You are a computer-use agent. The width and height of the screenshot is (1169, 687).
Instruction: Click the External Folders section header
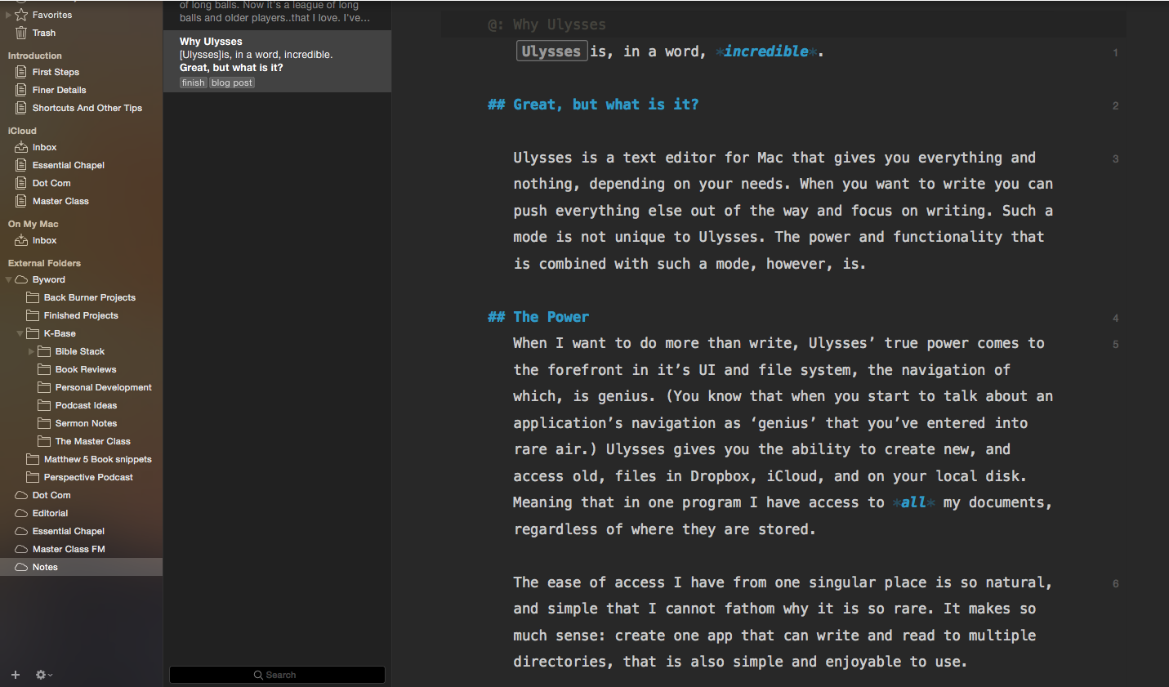tap(44, 263)
